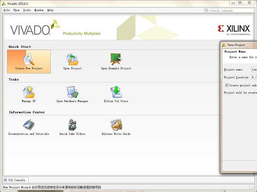Open Hardware Manager task icon
The height and width of the screenshot is (192, 257).
pos(72,92)
